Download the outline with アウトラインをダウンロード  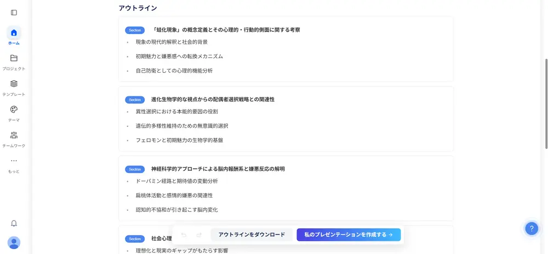coord(252,235)
